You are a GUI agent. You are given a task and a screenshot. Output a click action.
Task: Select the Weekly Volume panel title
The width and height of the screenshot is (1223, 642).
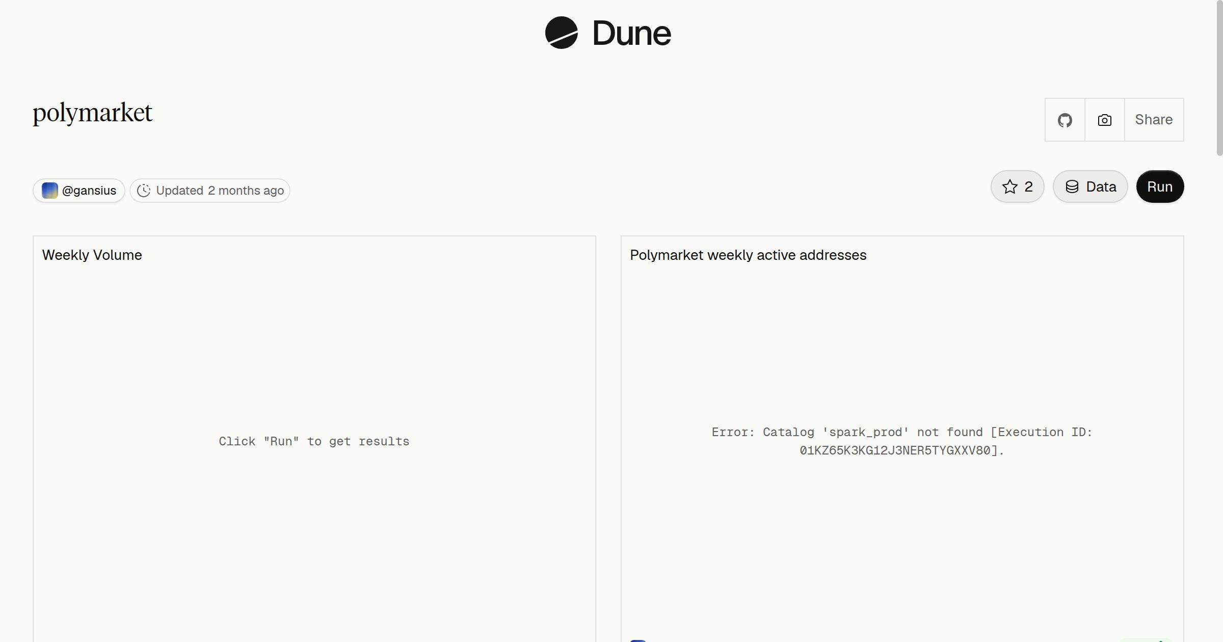point(92,255)
